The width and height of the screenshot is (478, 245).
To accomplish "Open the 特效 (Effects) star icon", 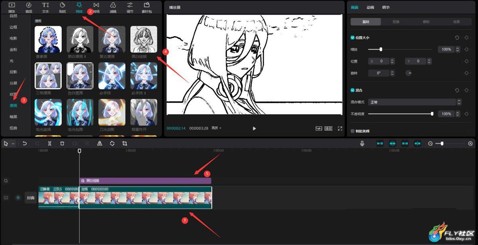I will pyautogui.click(x=79, y=5).
